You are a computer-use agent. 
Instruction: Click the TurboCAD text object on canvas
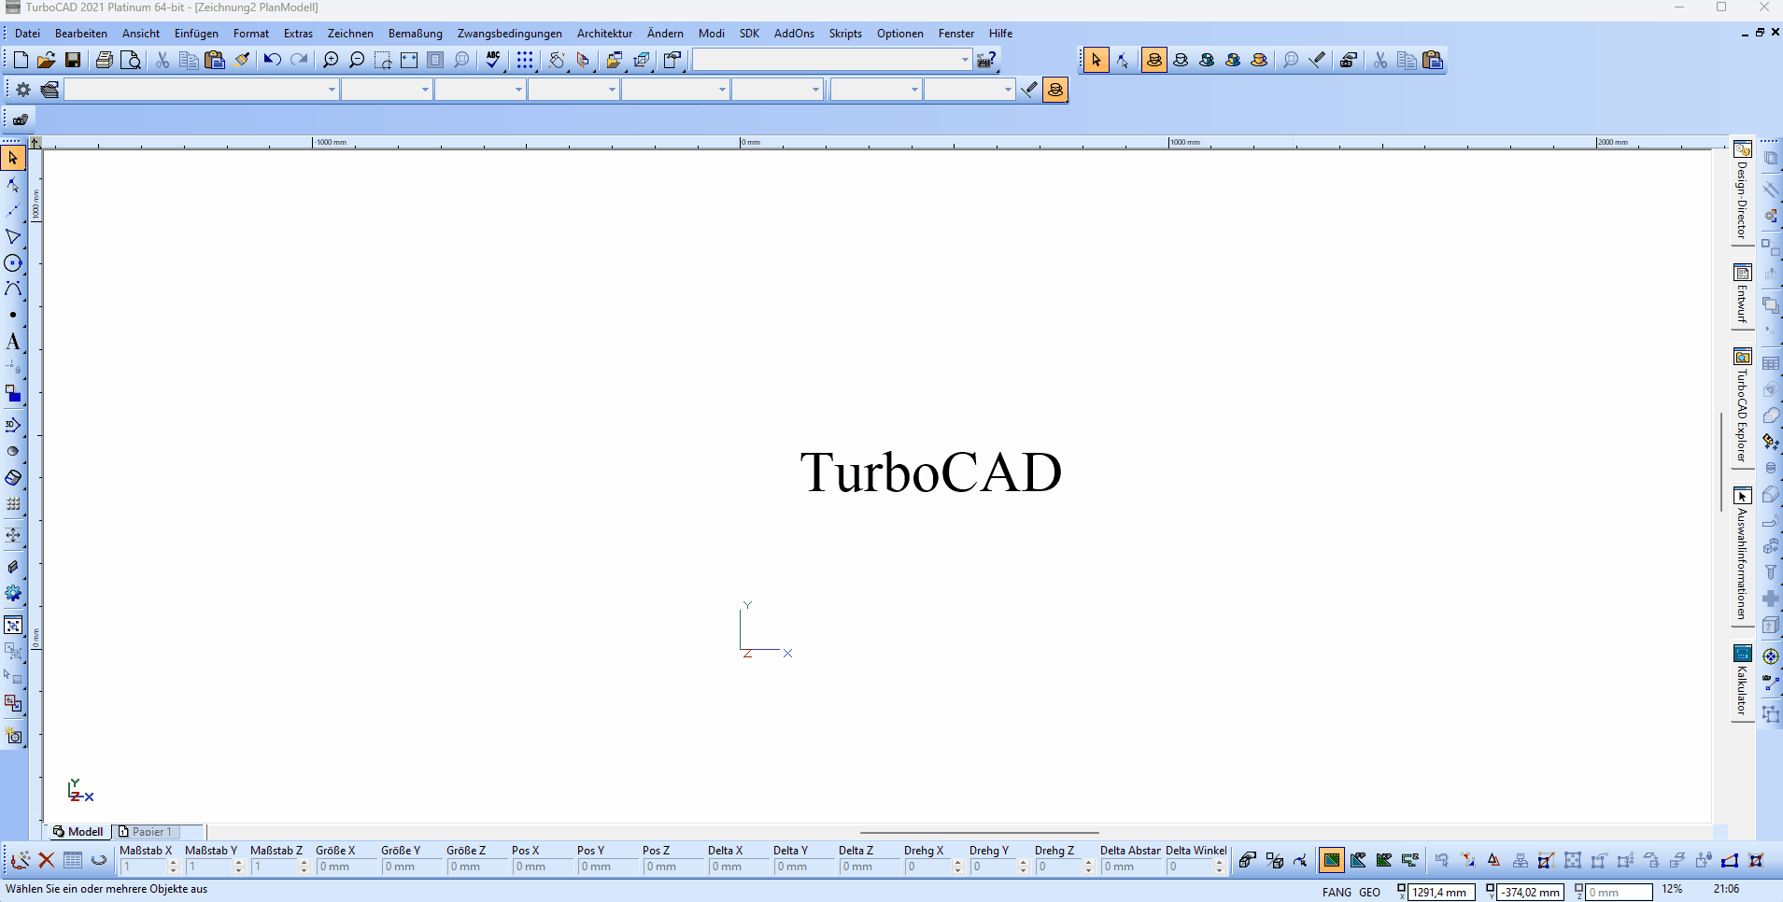click(x=930, y=472)
